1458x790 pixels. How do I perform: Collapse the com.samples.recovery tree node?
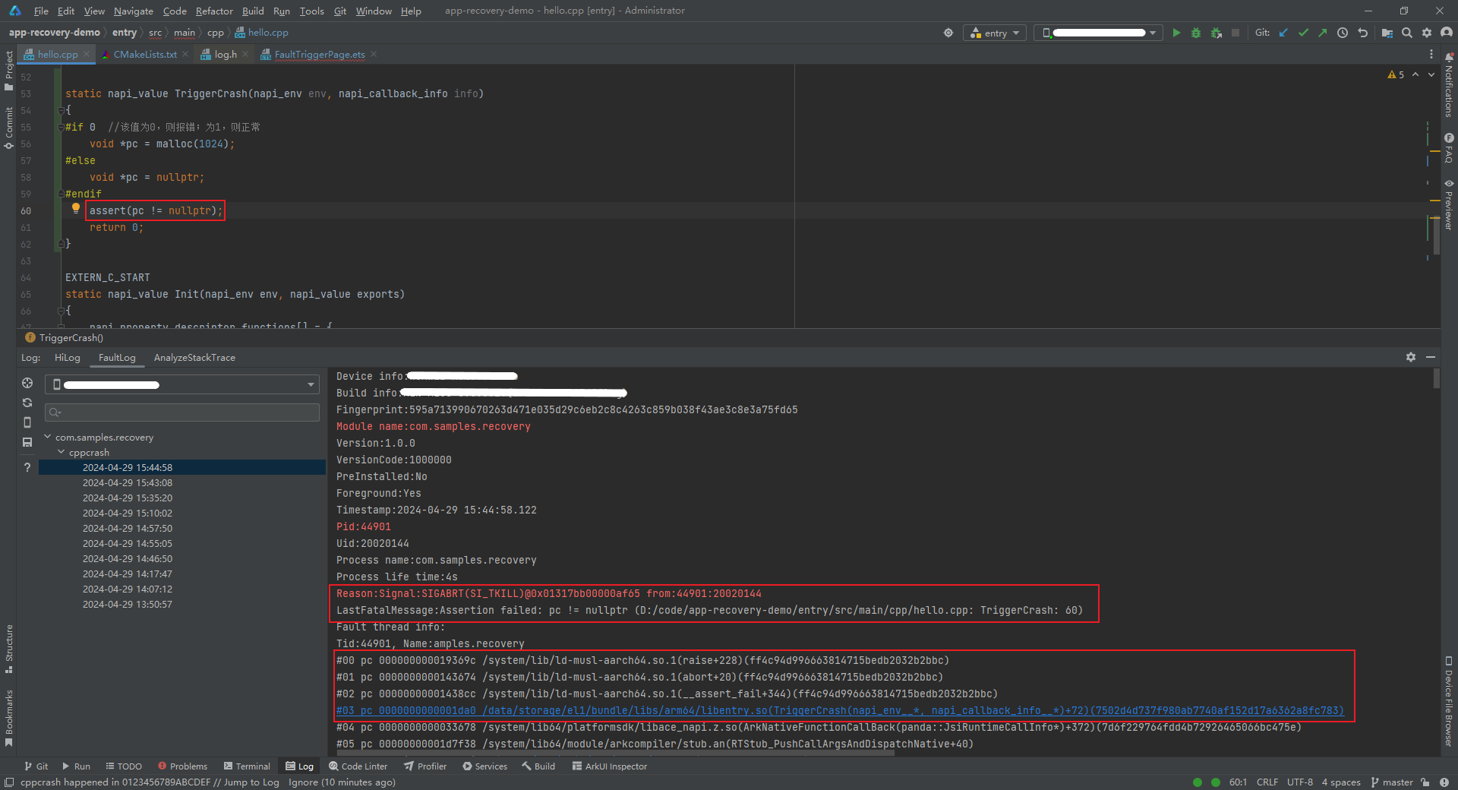(48, 437)
